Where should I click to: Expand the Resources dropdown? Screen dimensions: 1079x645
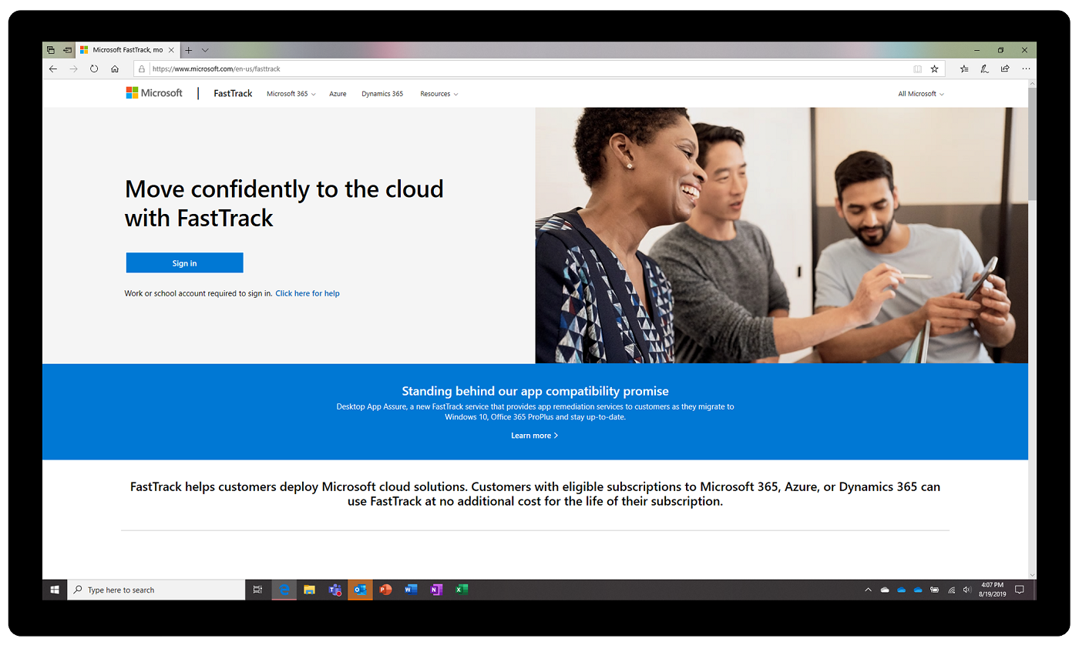point(439,93)
